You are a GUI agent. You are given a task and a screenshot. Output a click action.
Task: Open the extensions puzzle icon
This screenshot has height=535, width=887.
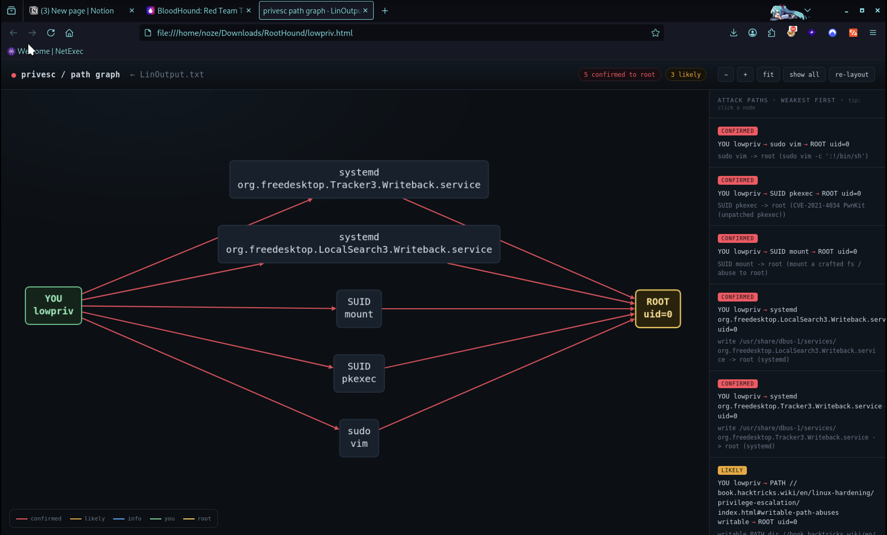[x=771, y=33]
